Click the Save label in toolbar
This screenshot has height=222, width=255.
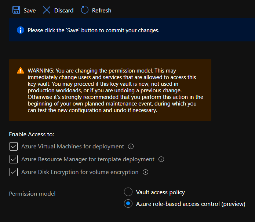click(30, 11)
